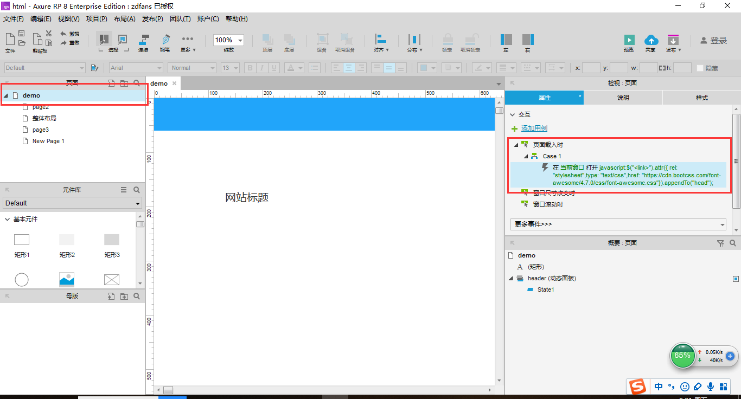Open the Help (帮助) menu
Screen dimensions: 741x399
[x=237, y=19]
